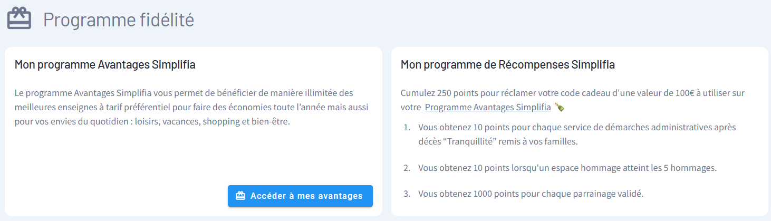Screen dimensions: 771x221
Task: Click the gift icon inside the blue button
Action: (240, 196)
